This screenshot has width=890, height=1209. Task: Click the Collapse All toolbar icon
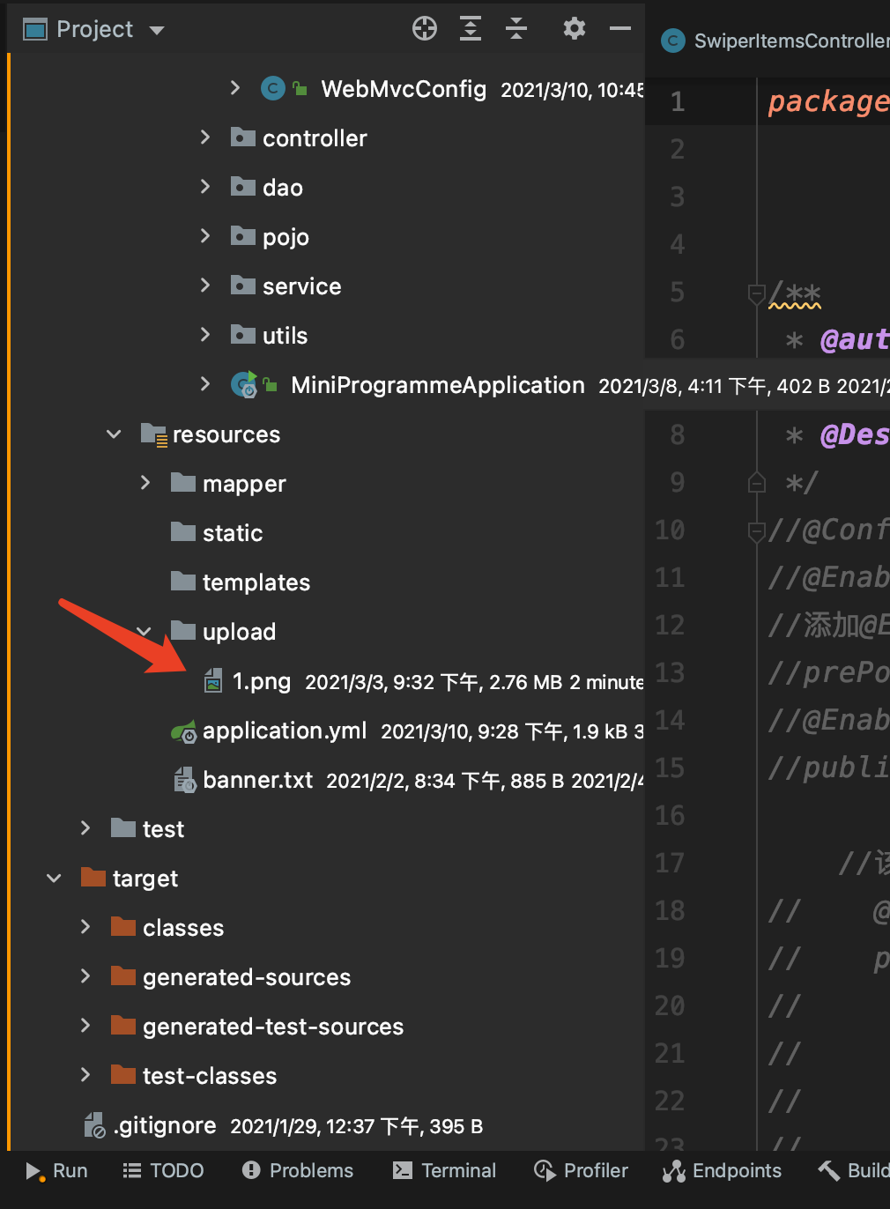pyautogui.click(x=516, y=29)
